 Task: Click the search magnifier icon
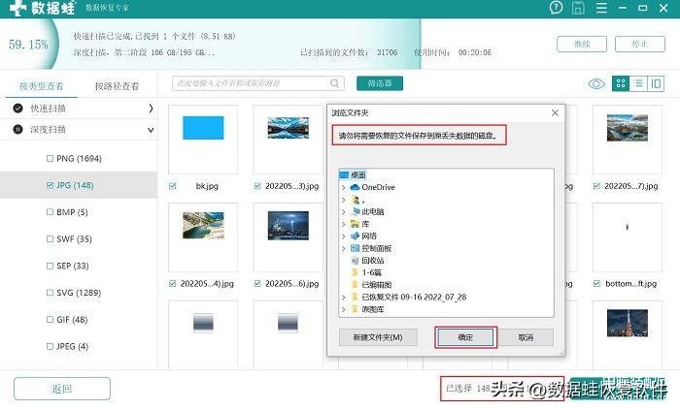(334, 83)
